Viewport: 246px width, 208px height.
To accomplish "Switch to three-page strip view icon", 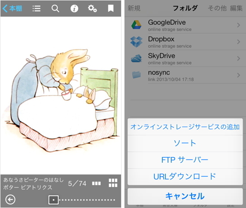I will [96, 183].
